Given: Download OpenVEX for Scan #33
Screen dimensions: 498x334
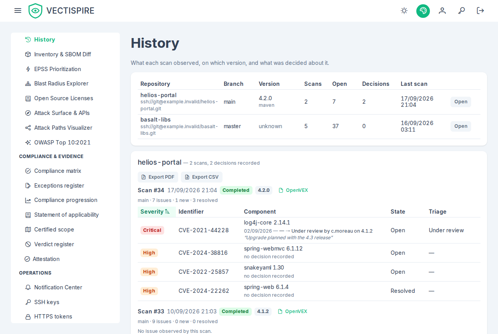Looking at the screenshot, I should [x=293, y=311].
